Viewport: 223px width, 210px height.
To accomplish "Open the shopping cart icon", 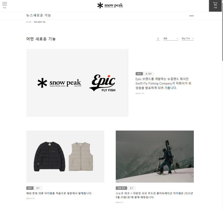I will point(215,5).
